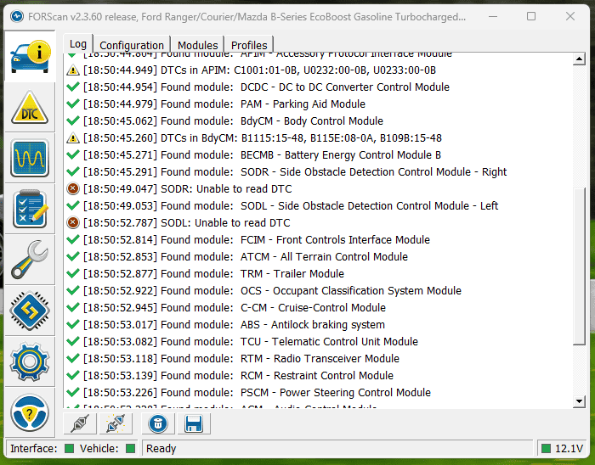This screenshot has height=465, width=595.
Task: Click the trash can clear log button
Action: coord(158,423)
